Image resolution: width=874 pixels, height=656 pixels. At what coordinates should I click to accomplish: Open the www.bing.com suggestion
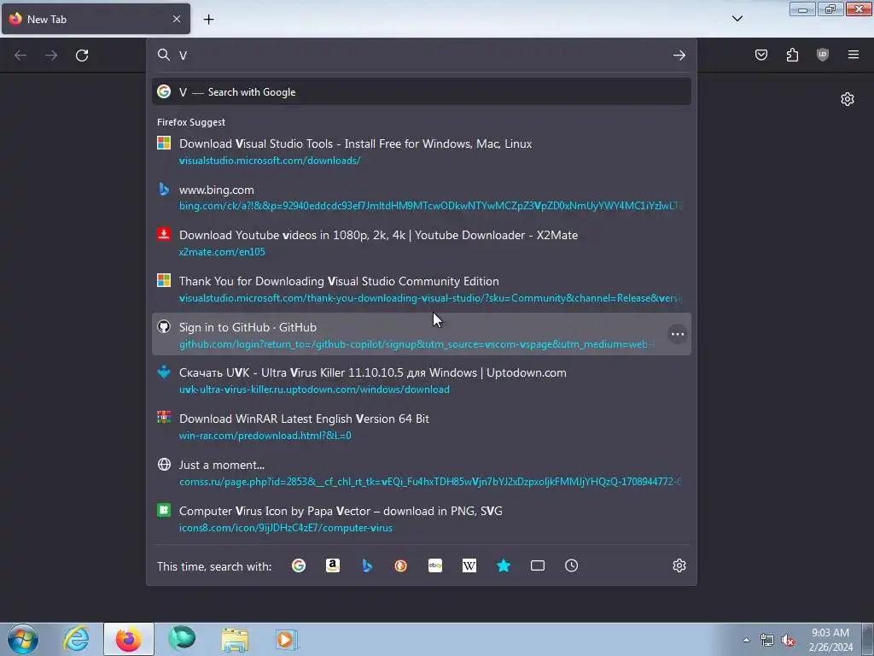tap(422, 197)
